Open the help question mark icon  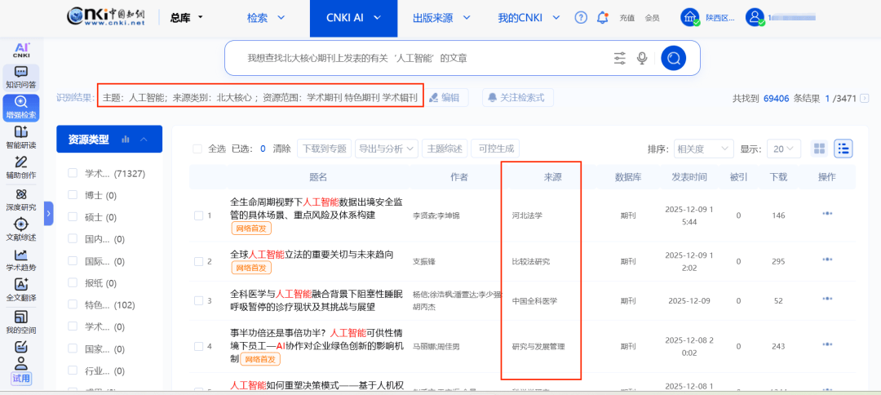pyautogui.click(x=581, y=17)
